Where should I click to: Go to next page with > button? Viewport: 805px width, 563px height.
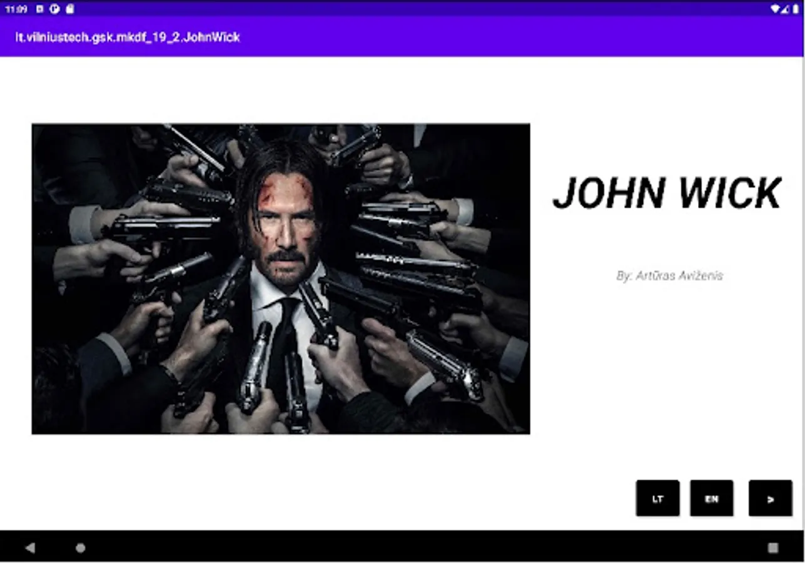click(x=771, y=499)
